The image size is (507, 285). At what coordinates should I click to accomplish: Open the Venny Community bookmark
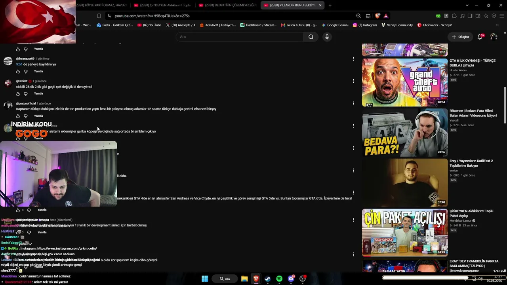(x=397, y=25)
